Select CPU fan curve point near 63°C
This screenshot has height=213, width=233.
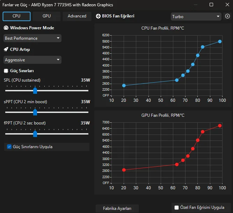[177, 80]
